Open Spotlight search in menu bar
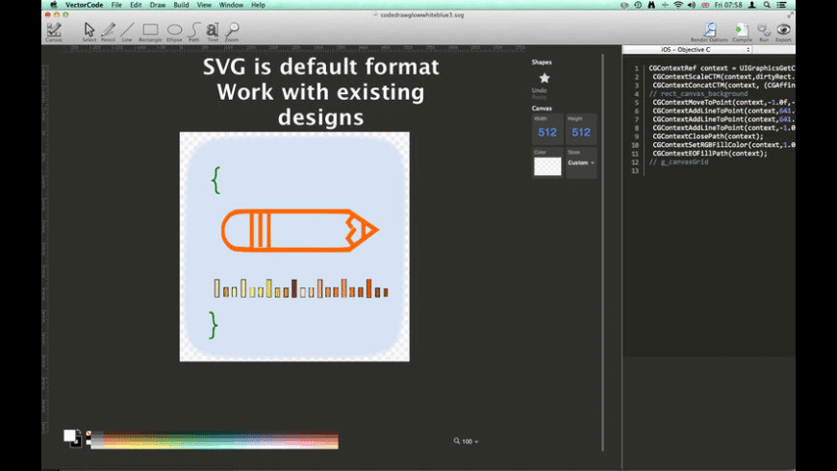This screenshot has height=471, width=837. tap(767, 5)
